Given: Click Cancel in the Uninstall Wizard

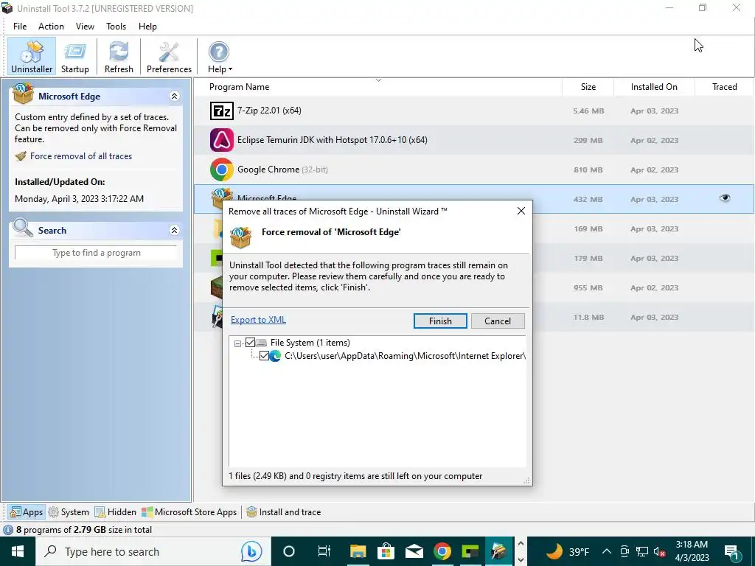Looking at the screenshot, I should [498, 321].
